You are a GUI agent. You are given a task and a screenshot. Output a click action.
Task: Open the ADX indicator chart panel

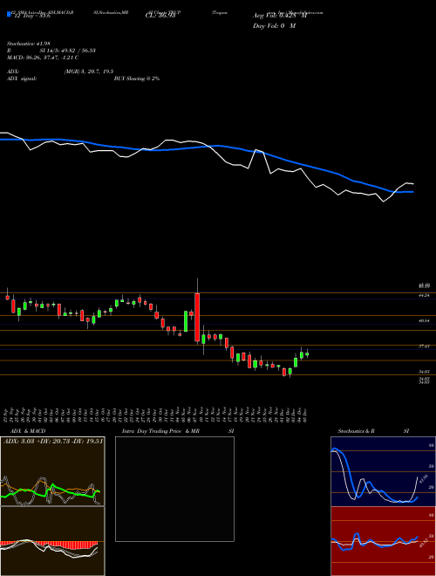(x=52, y=471)
